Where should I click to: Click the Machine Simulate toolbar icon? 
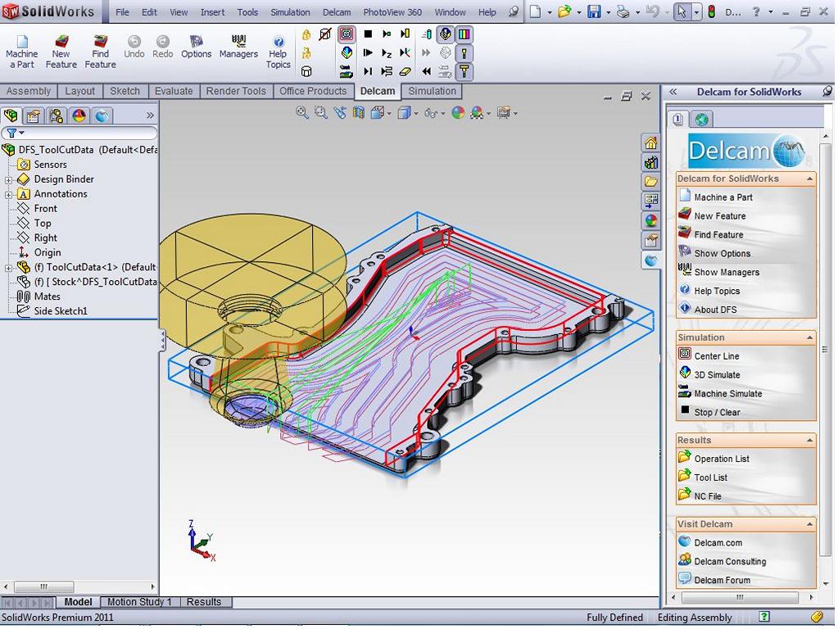click(x=347, y=71)
